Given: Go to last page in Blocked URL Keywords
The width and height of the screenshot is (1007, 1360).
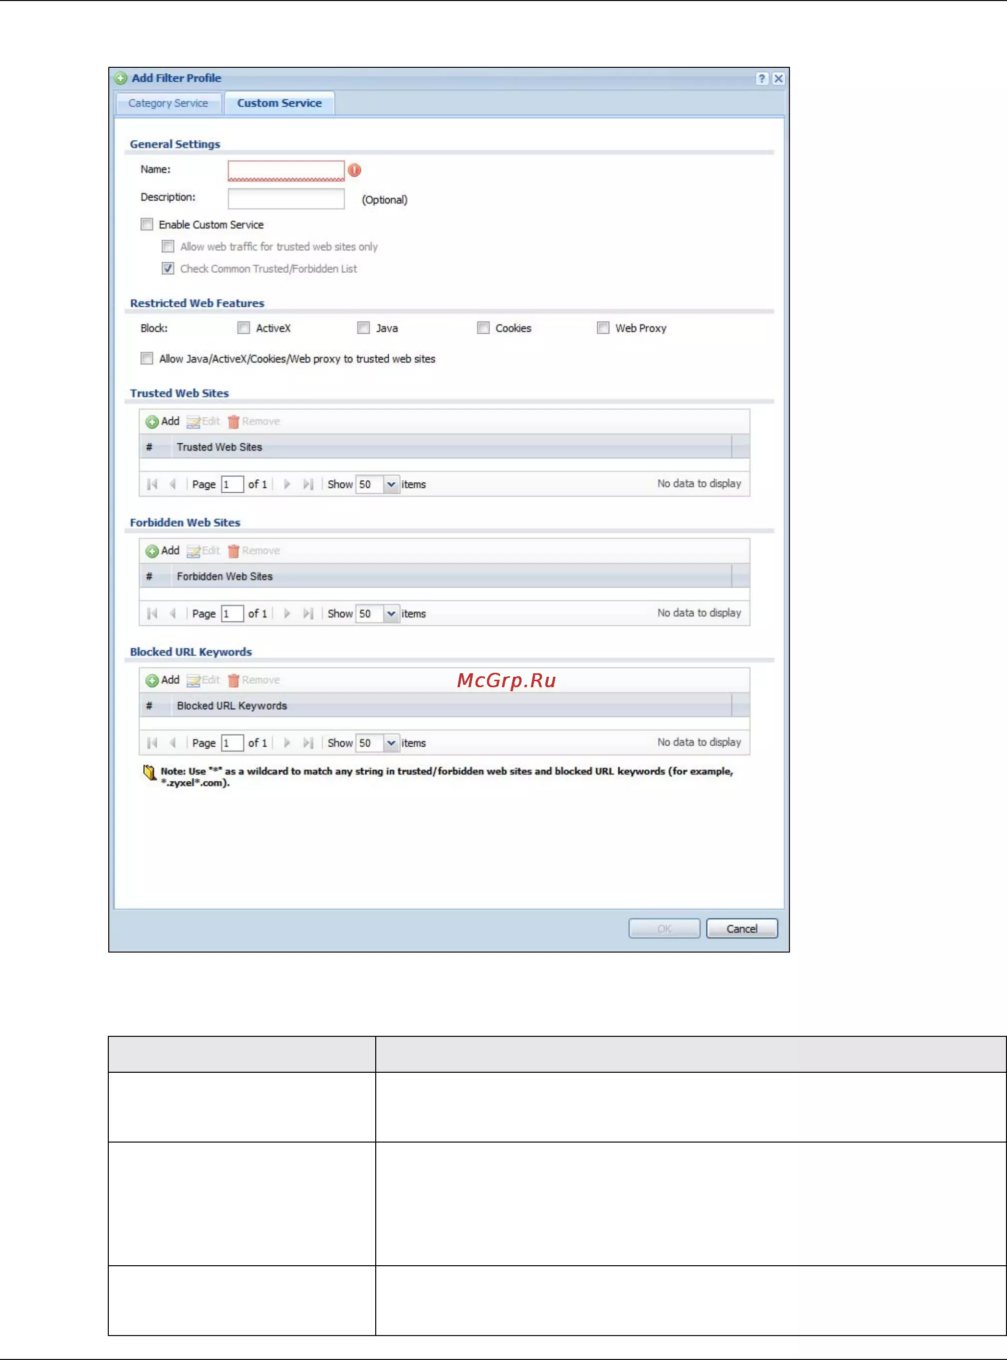Looking at the screenshot, I should pos(308,743).
